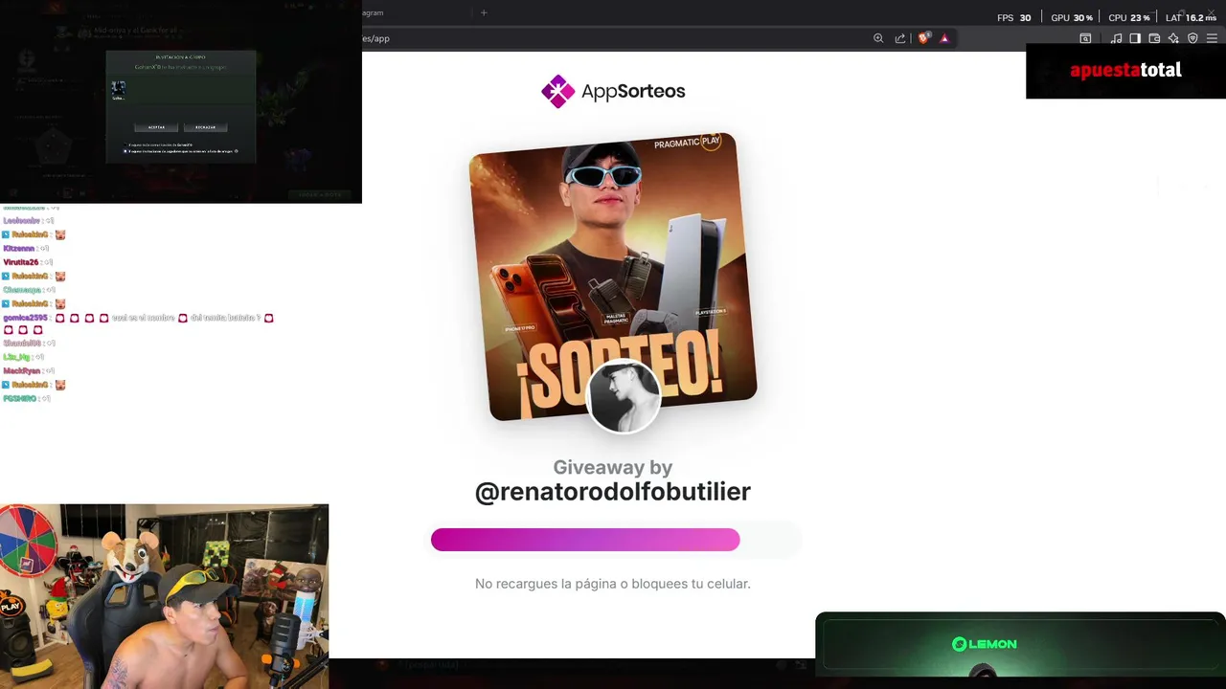Open Brave Shields lion icon
Screen dimensions: 1226x689
coord(923,38)
